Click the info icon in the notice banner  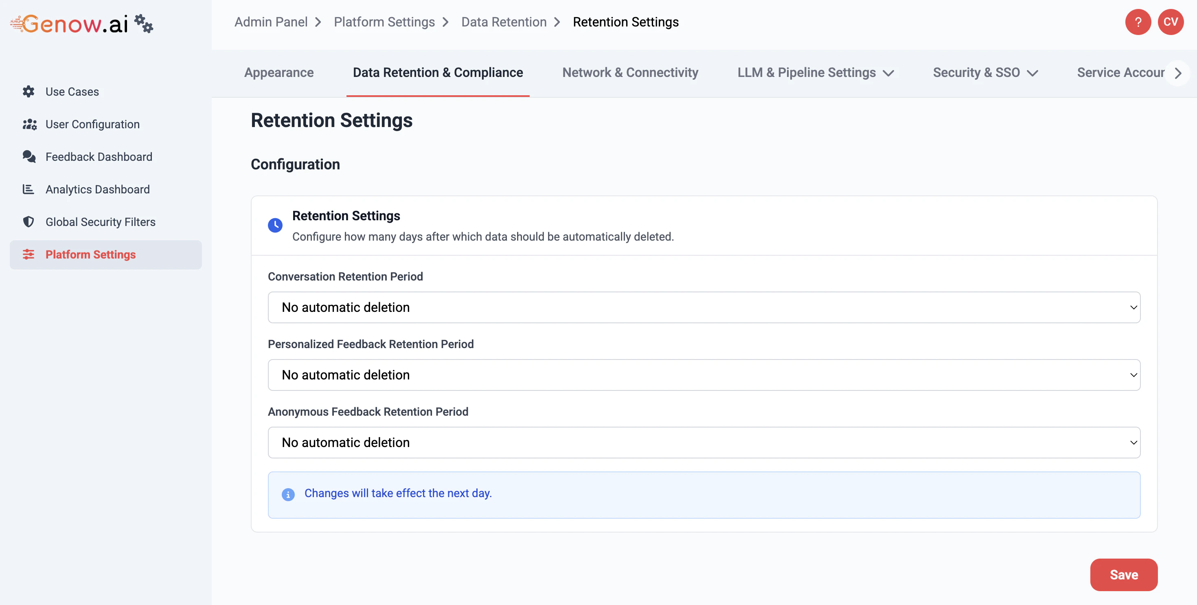pyautogui.click(x=288, y=494)
